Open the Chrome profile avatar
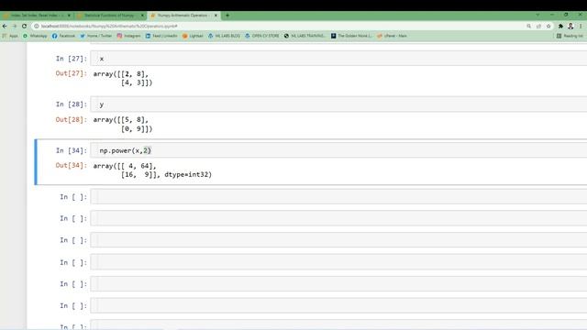This screenshot has width=587, height=330. (x=570, y=27)
